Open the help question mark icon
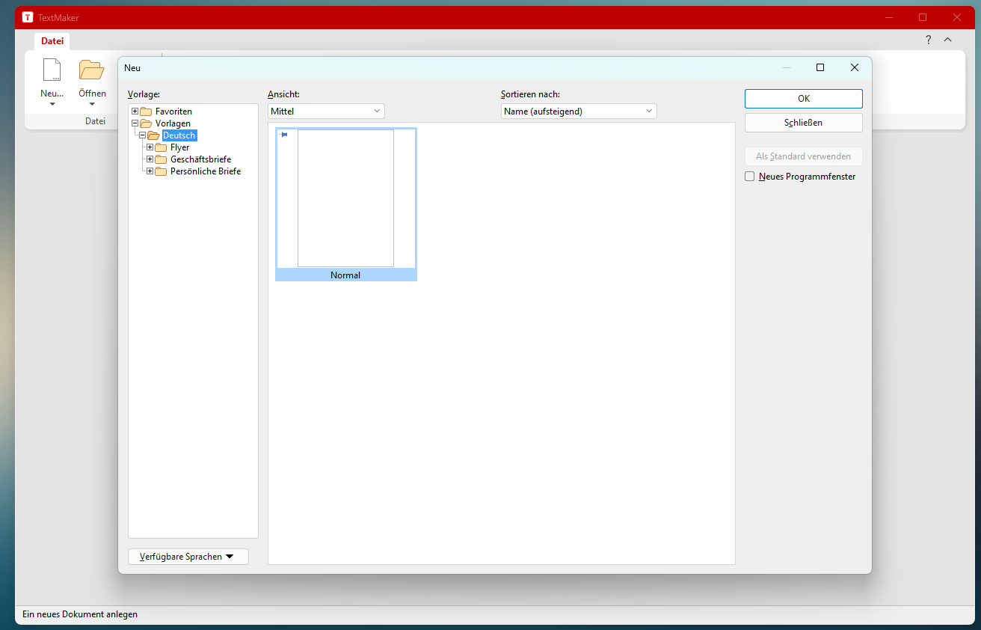 [x=929, y=40]
